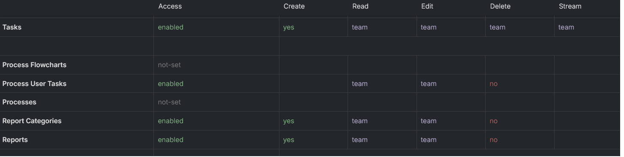Toggle Report Categories create 'yes'
The height and width of the screenshot is (157, 624).
pos(289,121)
